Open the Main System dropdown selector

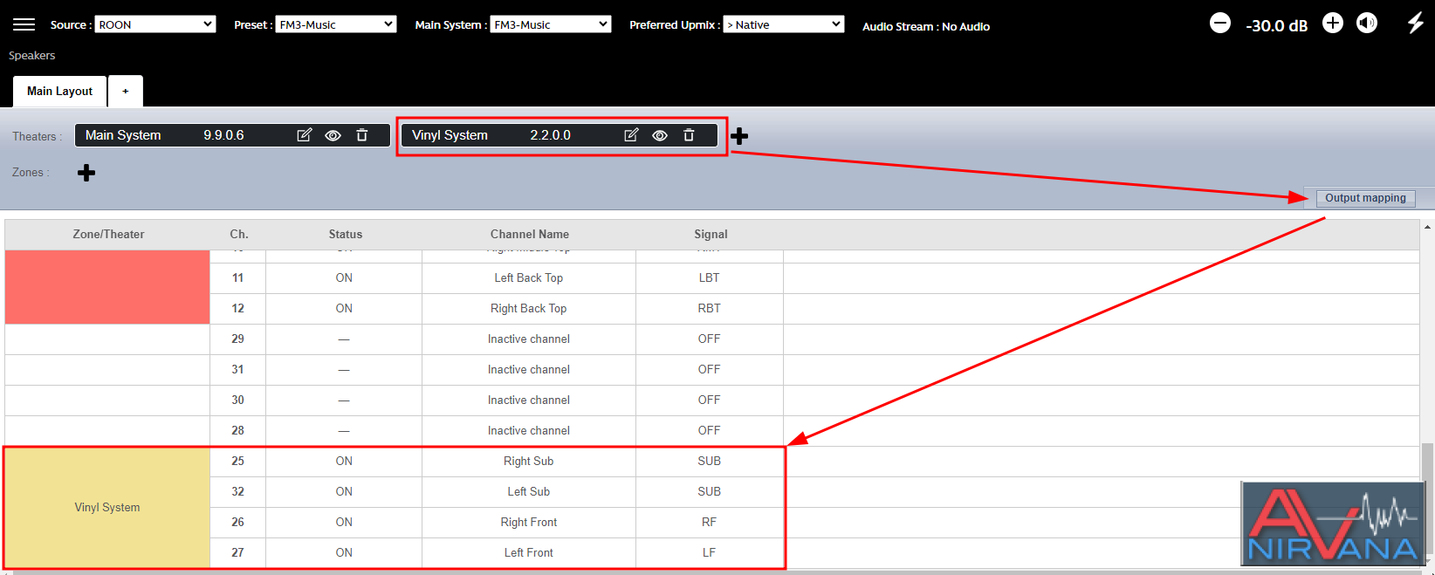click(x=551, y=24)
